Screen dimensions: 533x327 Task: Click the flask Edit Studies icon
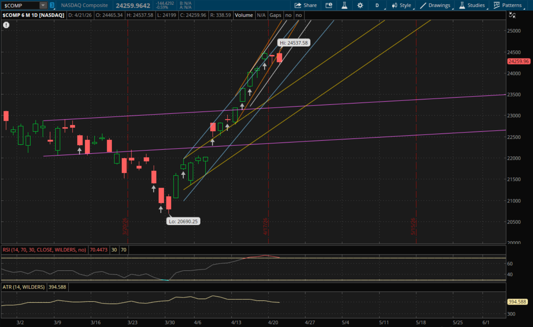344,5
